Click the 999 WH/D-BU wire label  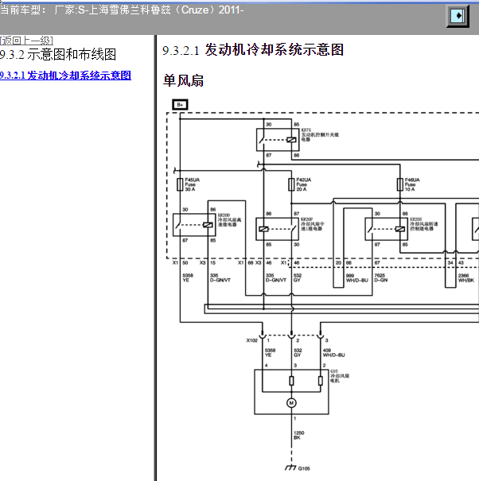(x=356, y=278)
